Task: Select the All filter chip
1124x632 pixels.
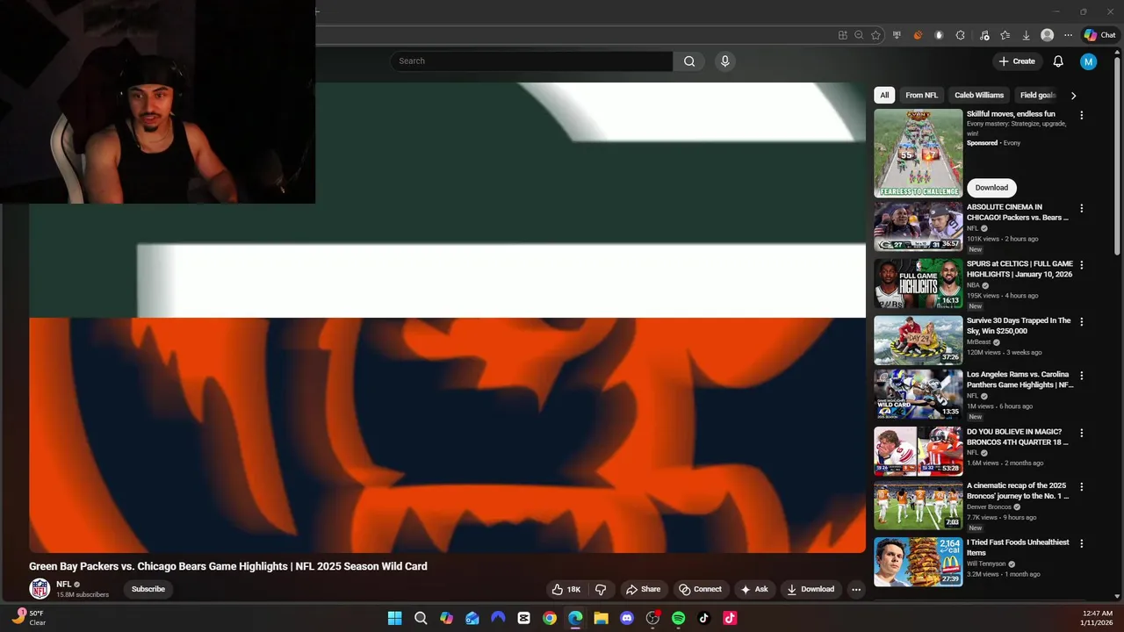Action: point(884,95)
